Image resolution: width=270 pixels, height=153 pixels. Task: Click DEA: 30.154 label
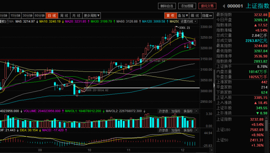click(29, 130)
